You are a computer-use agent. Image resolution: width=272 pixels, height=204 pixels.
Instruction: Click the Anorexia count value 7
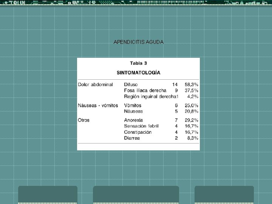(176, 120)
